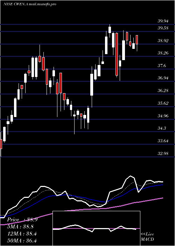Click the 37.6 price level label
This screenshot has width=175, height=246.
162,66
